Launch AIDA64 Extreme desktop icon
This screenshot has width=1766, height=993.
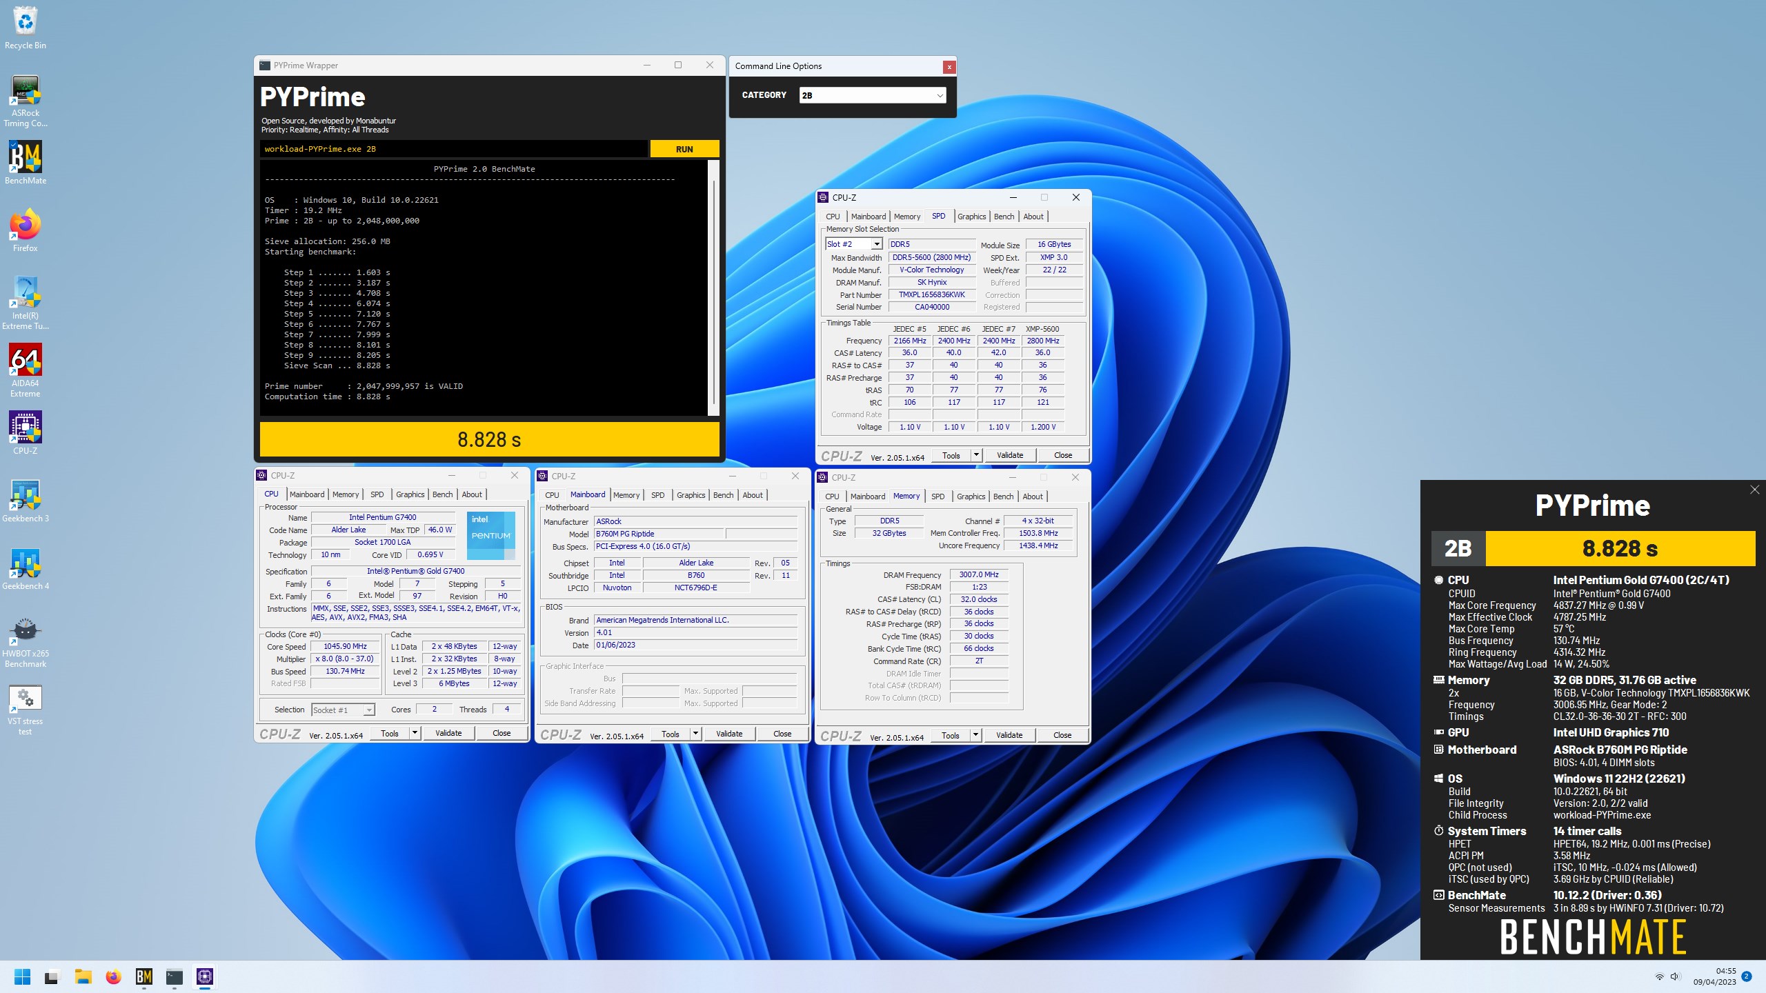coord(26,370)
